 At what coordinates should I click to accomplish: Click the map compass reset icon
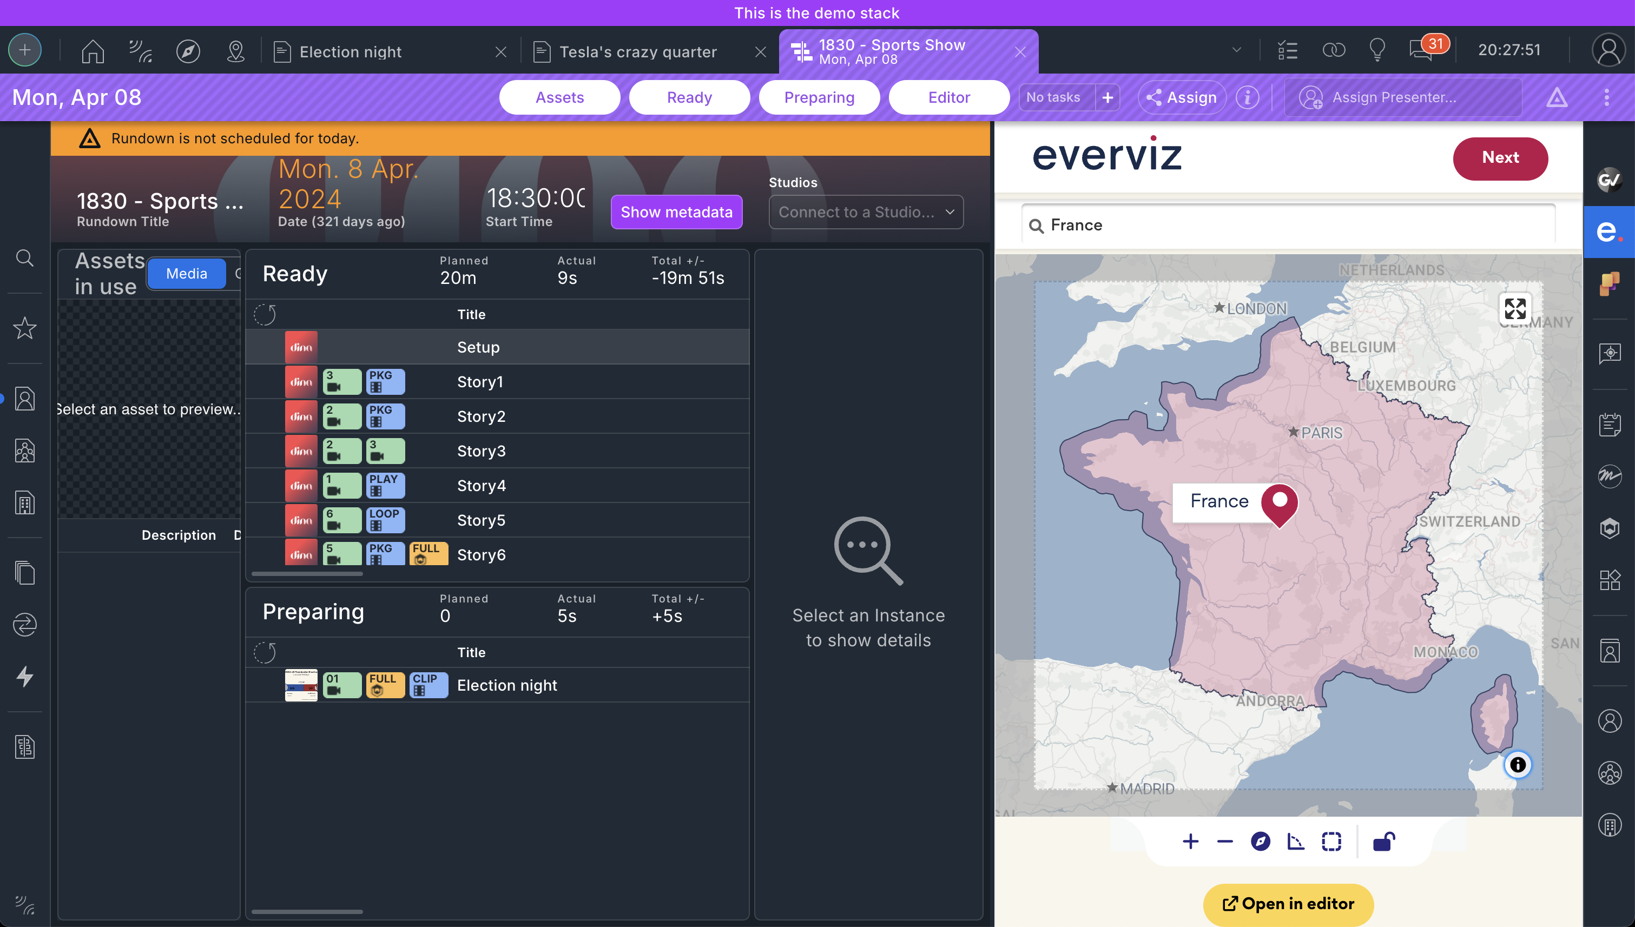pyautogui.click(x=1260, y=842)
